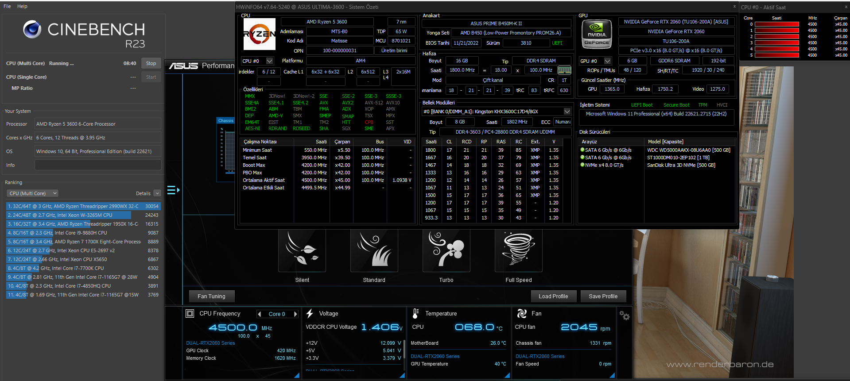Select the Turbo fan mode icon
Image resolution: width=850 pixels, height=381 pixels.
click(x=446, y=250)
